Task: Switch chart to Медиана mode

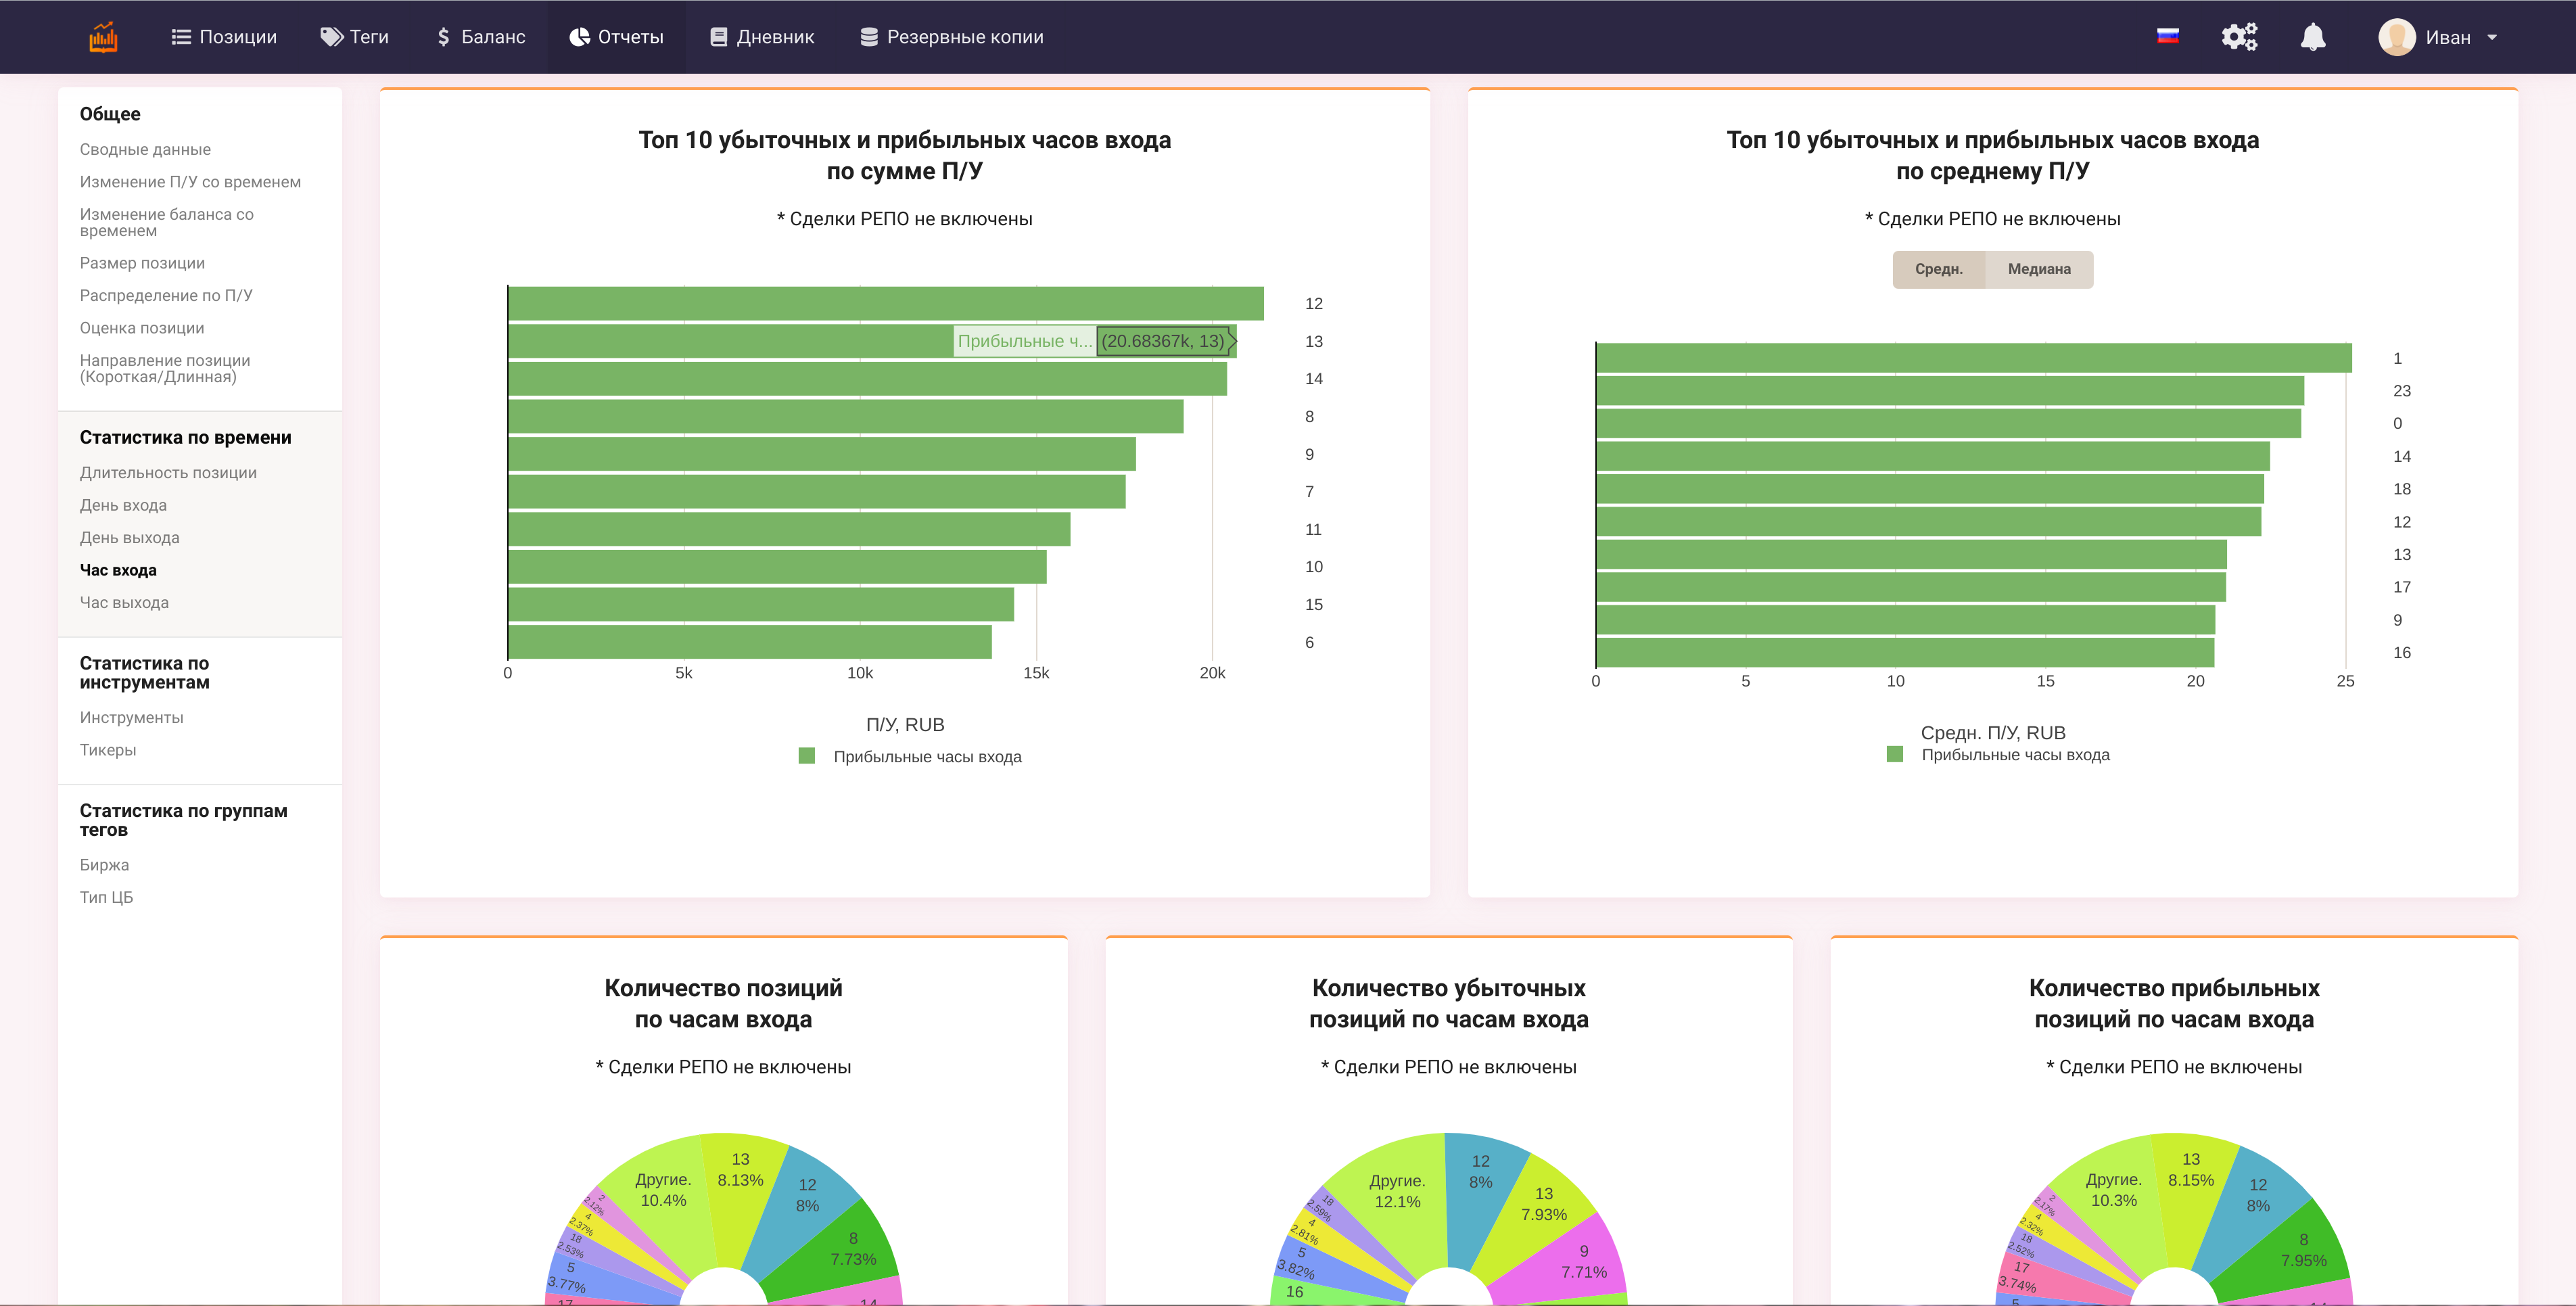Action: point(2038,269)
